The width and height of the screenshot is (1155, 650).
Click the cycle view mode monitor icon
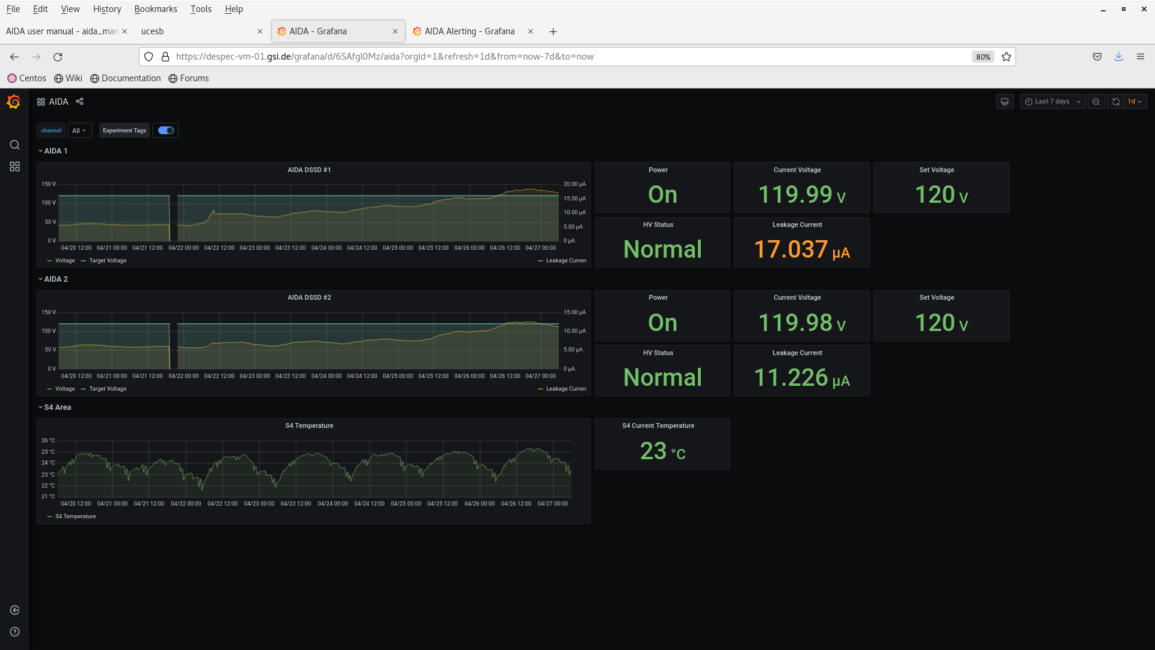[1004, 102]
